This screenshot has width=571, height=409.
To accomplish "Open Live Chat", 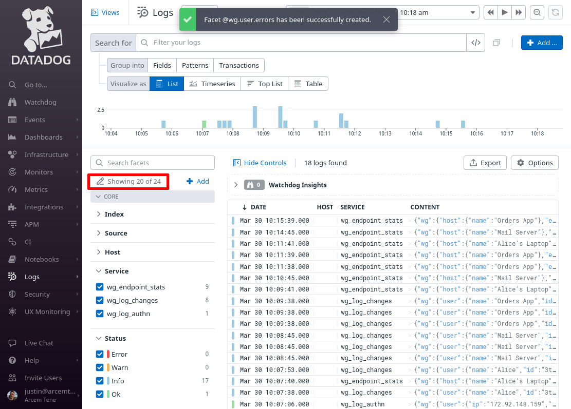I will pos(39,343).
